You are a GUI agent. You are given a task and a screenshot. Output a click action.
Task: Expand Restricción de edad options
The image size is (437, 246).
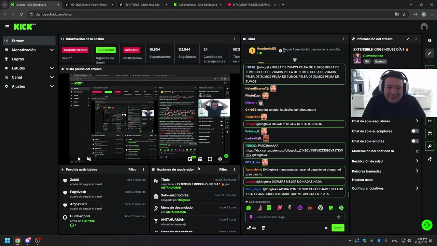point(385,161)
